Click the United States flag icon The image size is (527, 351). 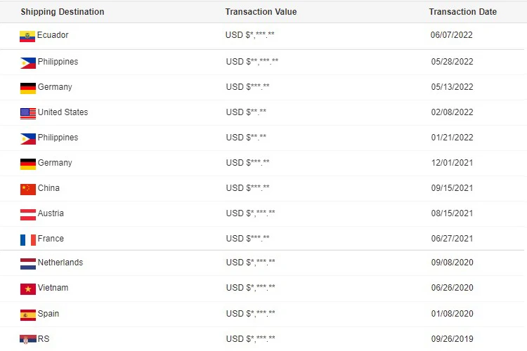pyautogui.click(x=28, y=113)
